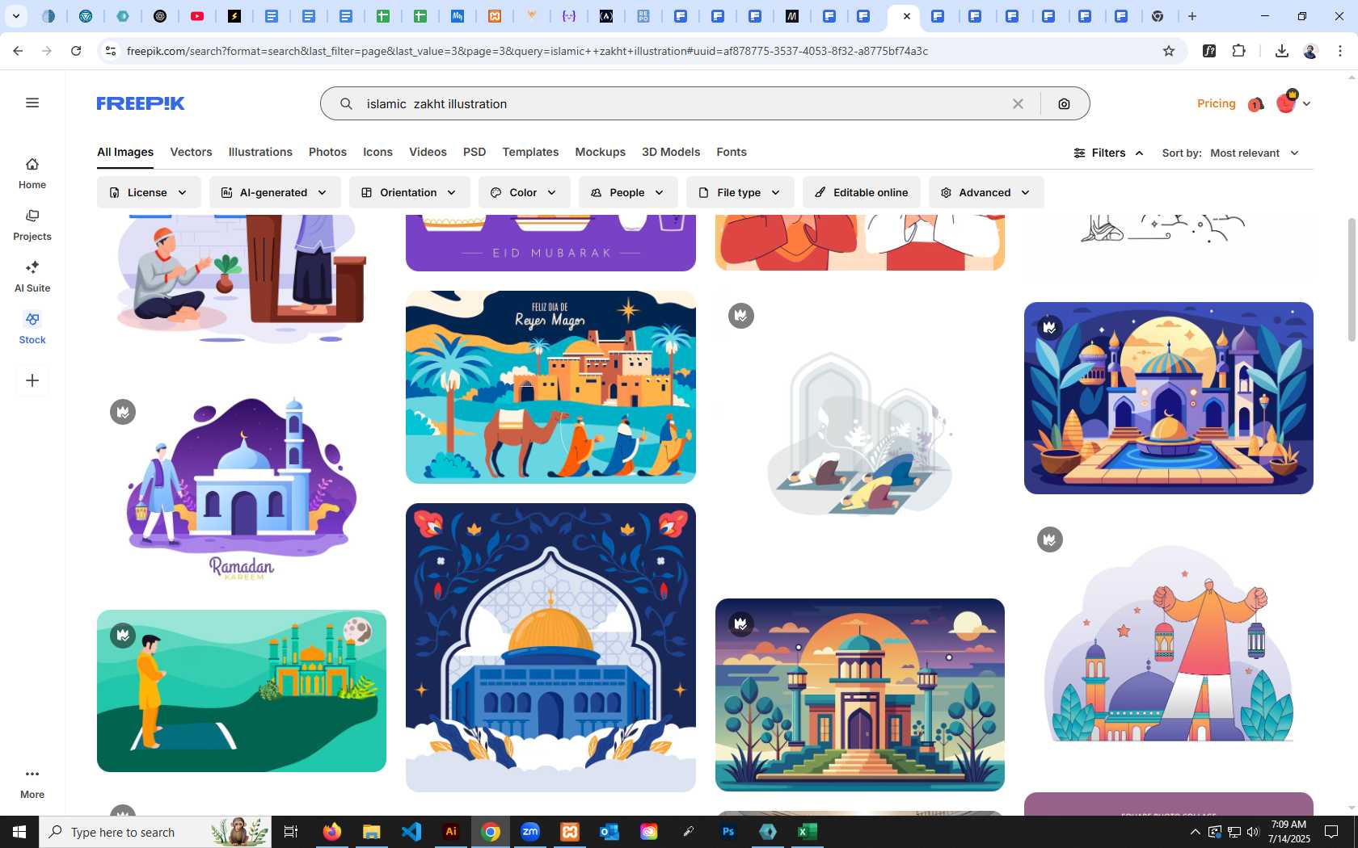Viewport: 1358px width, 848px height.
Task: Open user profile avatar menu
Action: click(1285, 103)
